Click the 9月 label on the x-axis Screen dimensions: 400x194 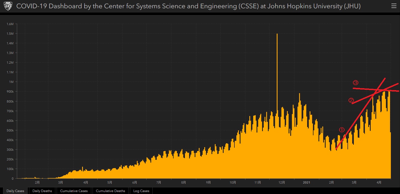(208, 182)
